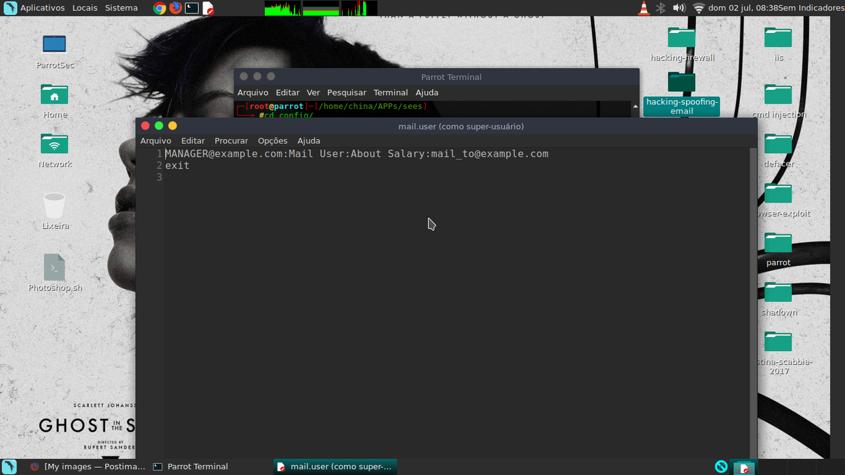The height and width of the screenshot is (475, 845).
Task: Open Editar menu in Parrot Terminal
Action: [287, 92]
